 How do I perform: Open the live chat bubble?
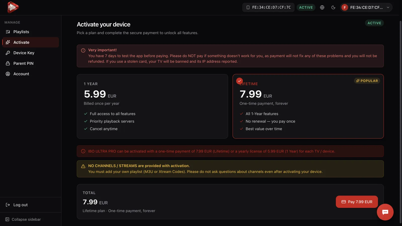[385, 212]
